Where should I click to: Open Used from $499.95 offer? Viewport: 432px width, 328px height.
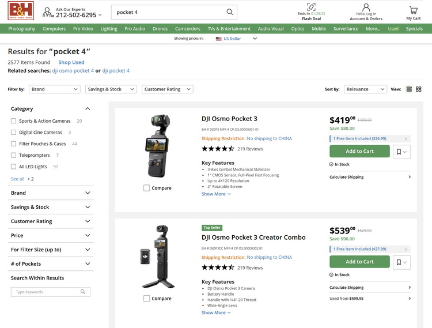370,299
